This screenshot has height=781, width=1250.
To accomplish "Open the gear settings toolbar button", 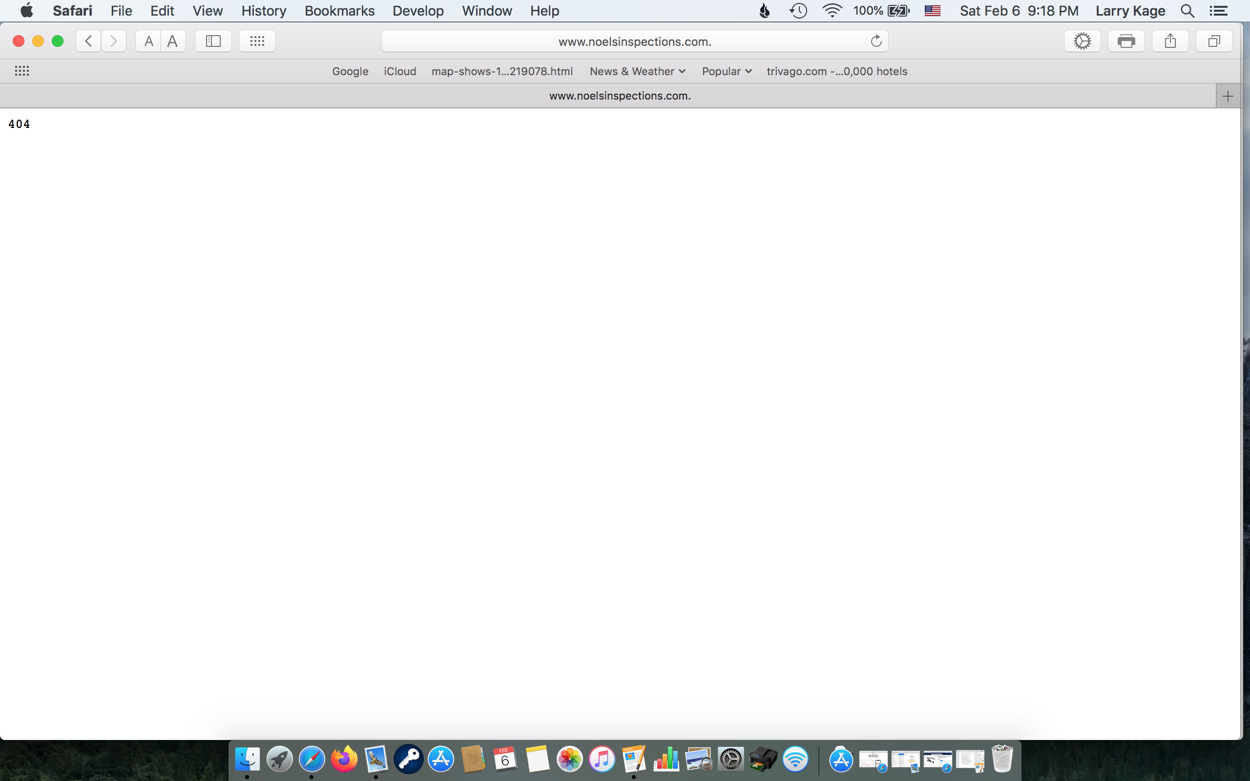I will [x=1082, y=41].
